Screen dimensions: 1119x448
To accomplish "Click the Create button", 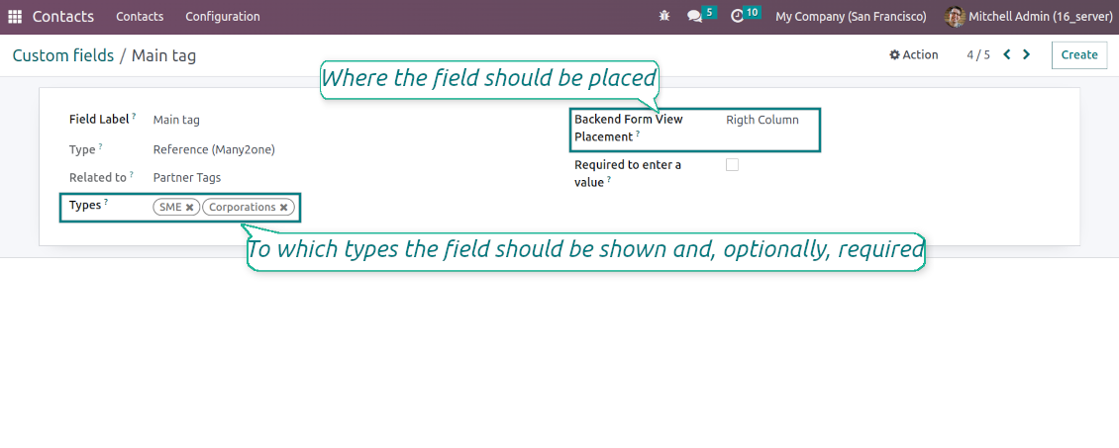I will [1078, 55].
